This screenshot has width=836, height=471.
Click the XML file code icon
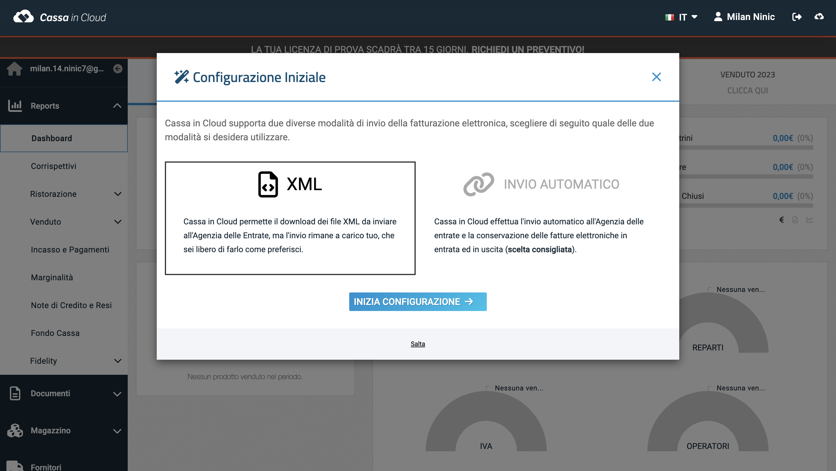(268, 184)
